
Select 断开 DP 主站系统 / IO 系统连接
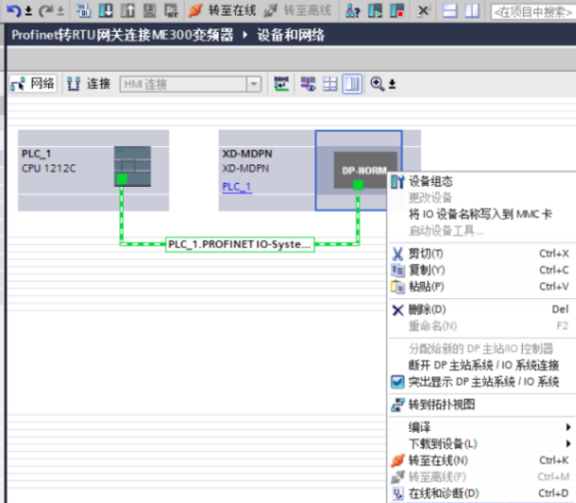[484, 365]
